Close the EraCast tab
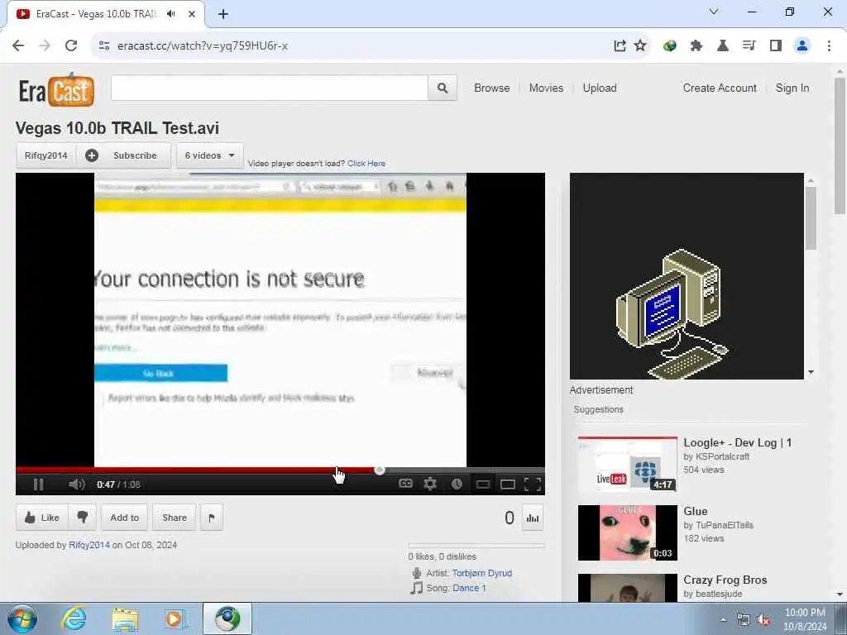 click(x=191, y=14)
